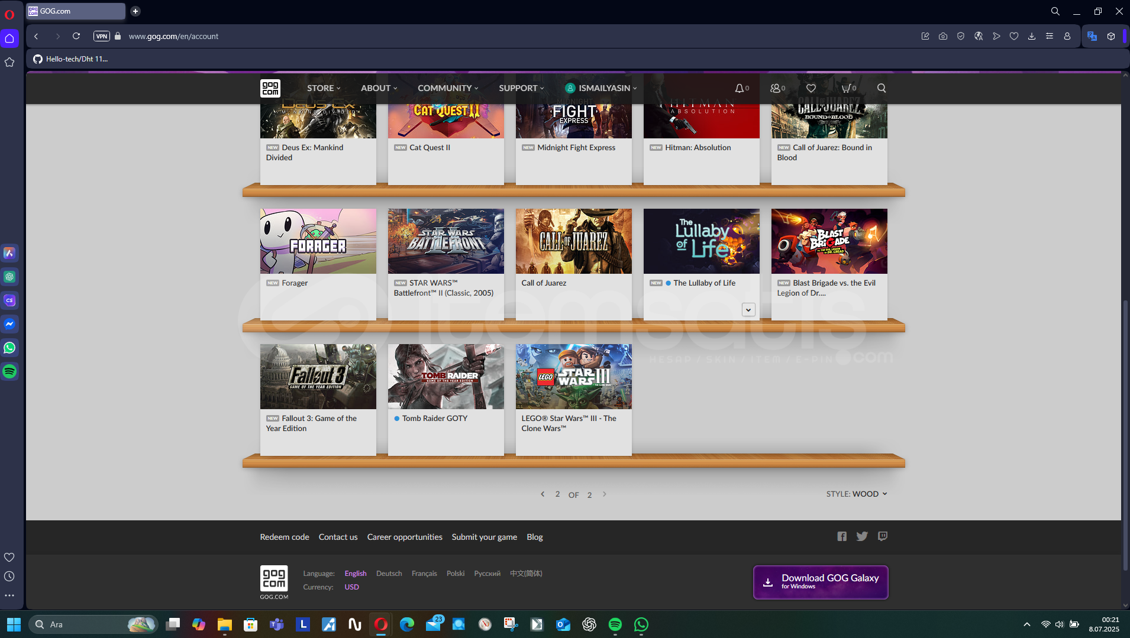Open GOG Twitter page icon

pyautogui.click(x=862, y=536)
